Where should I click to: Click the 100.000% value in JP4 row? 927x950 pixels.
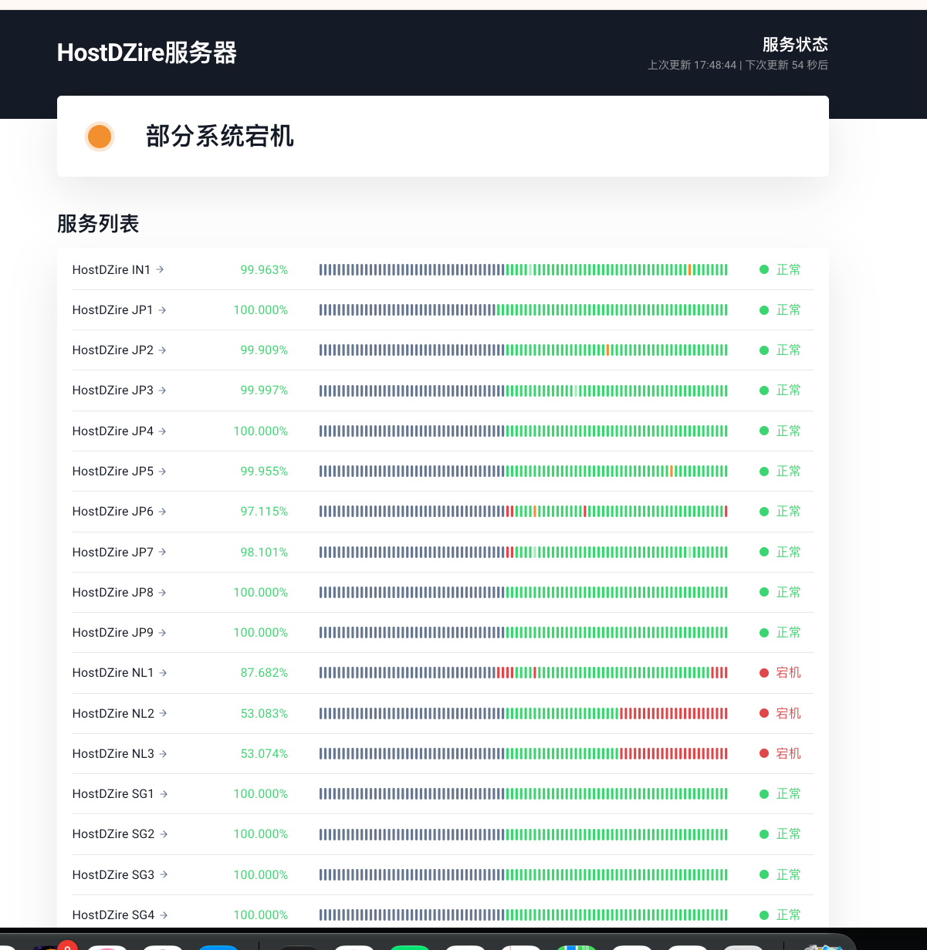(x=261, y=431)
